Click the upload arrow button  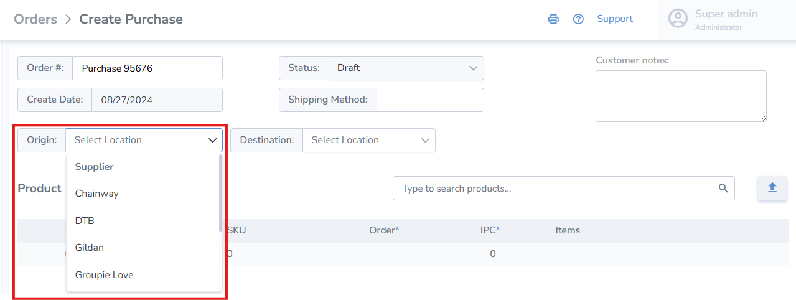tap(772, 188)
